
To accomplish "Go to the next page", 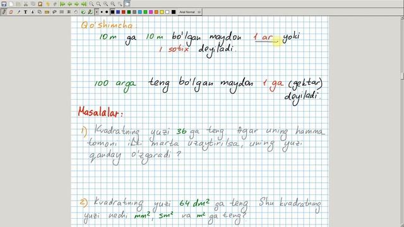I will pyautogui.click(x=77, y=4).
